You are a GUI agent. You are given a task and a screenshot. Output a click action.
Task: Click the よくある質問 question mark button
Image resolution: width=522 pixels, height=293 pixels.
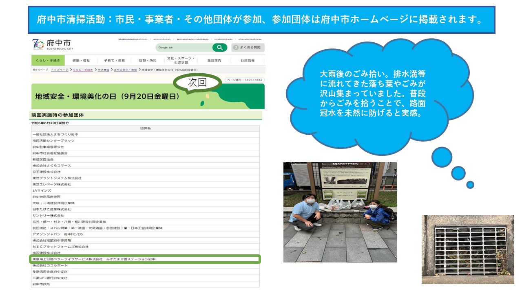coord(248,48)
